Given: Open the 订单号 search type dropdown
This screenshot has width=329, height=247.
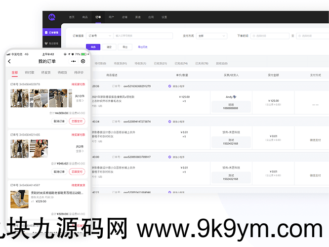Looking at the screenshot, I should [x=99, y=36].
